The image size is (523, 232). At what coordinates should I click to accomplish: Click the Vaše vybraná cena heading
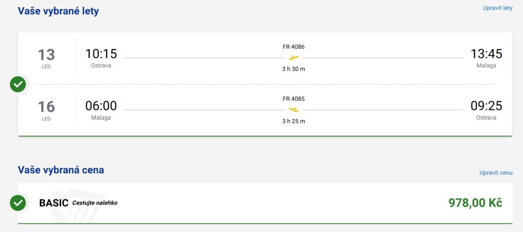tap(61, 170)
